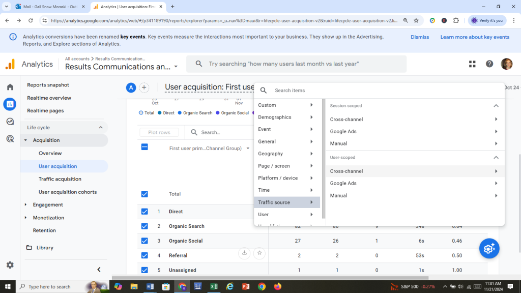Click the comparison A badge
Screen dimensions: 521x293
point(131,87)
